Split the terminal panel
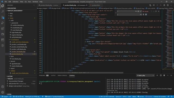 pos(161,75)
